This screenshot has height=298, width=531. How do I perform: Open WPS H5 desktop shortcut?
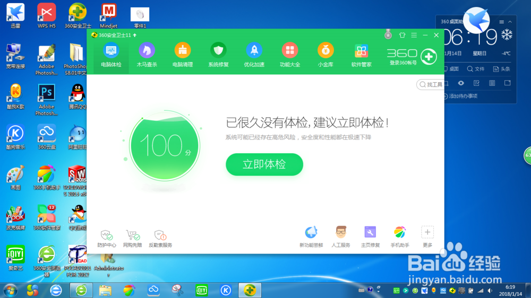click(x=46, y=15)
